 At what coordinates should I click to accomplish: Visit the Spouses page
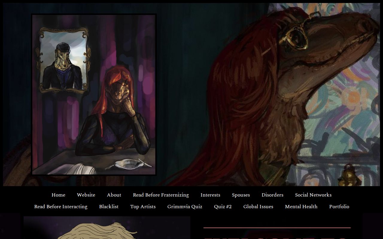(241, 195)
